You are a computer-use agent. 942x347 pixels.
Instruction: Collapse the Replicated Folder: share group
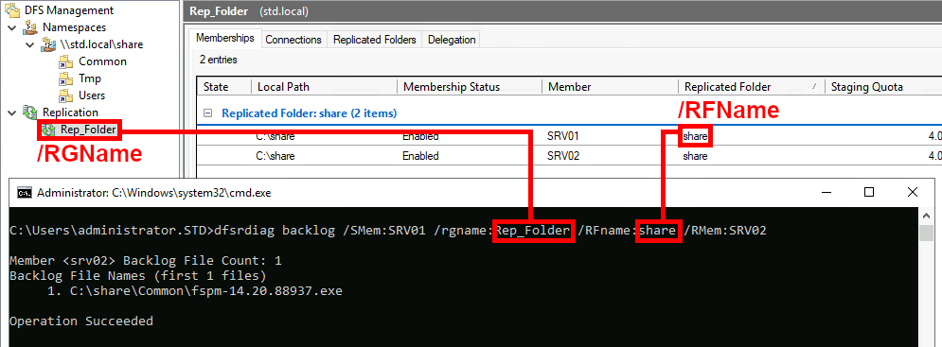tap(208, 113)
